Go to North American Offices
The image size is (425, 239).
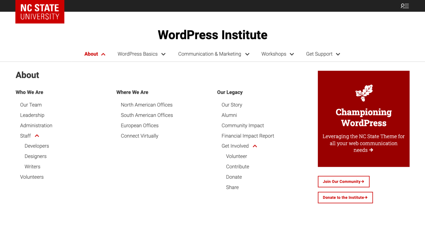coord(146,105)
